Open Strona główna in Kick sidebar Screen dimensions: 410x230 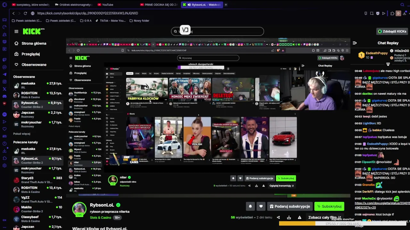point(30,43)
